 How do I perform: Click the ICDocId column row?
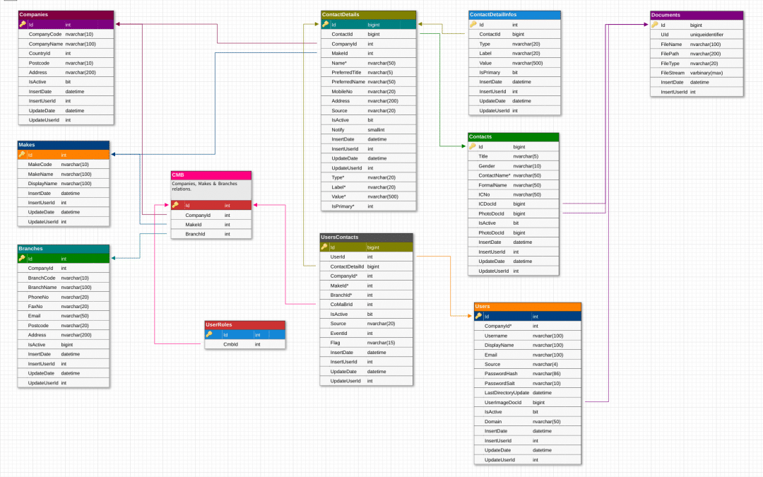pos(514,204)
